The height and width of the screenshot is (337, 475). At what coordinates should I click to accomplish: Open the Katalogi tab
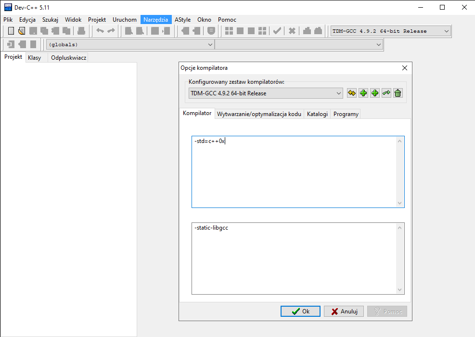click(x=317, y=114)
